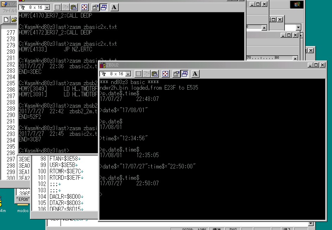Open Properties icon in rear DOS window
The image size is (332, 230).
(x=95, y=7)
